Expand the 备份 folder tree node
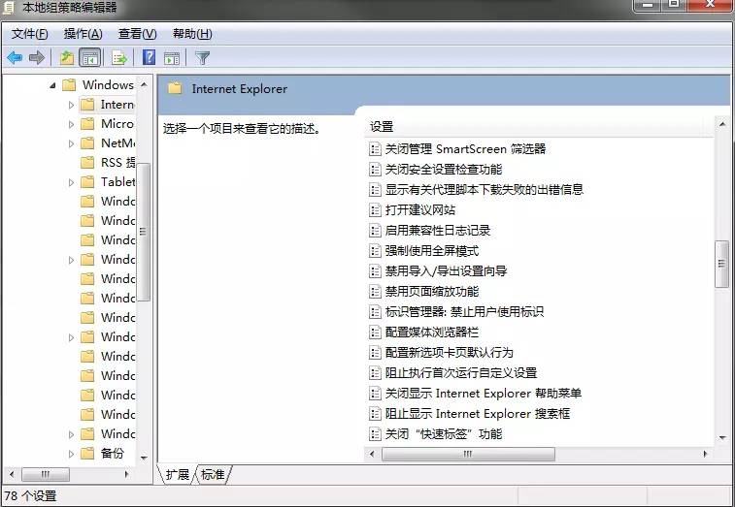 pos(71,454)
